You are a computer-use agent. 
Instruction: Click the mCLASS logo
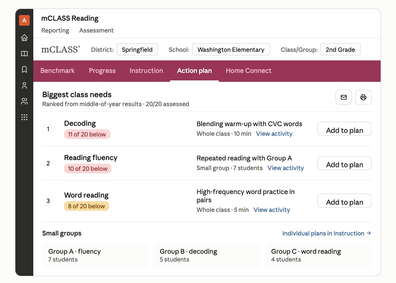[61, 49]
